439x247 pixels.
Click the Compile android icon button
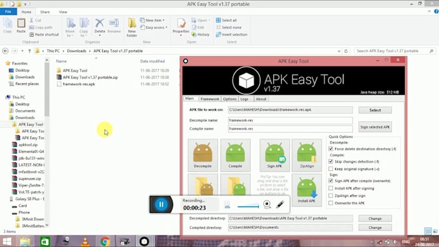pos(235,155)
